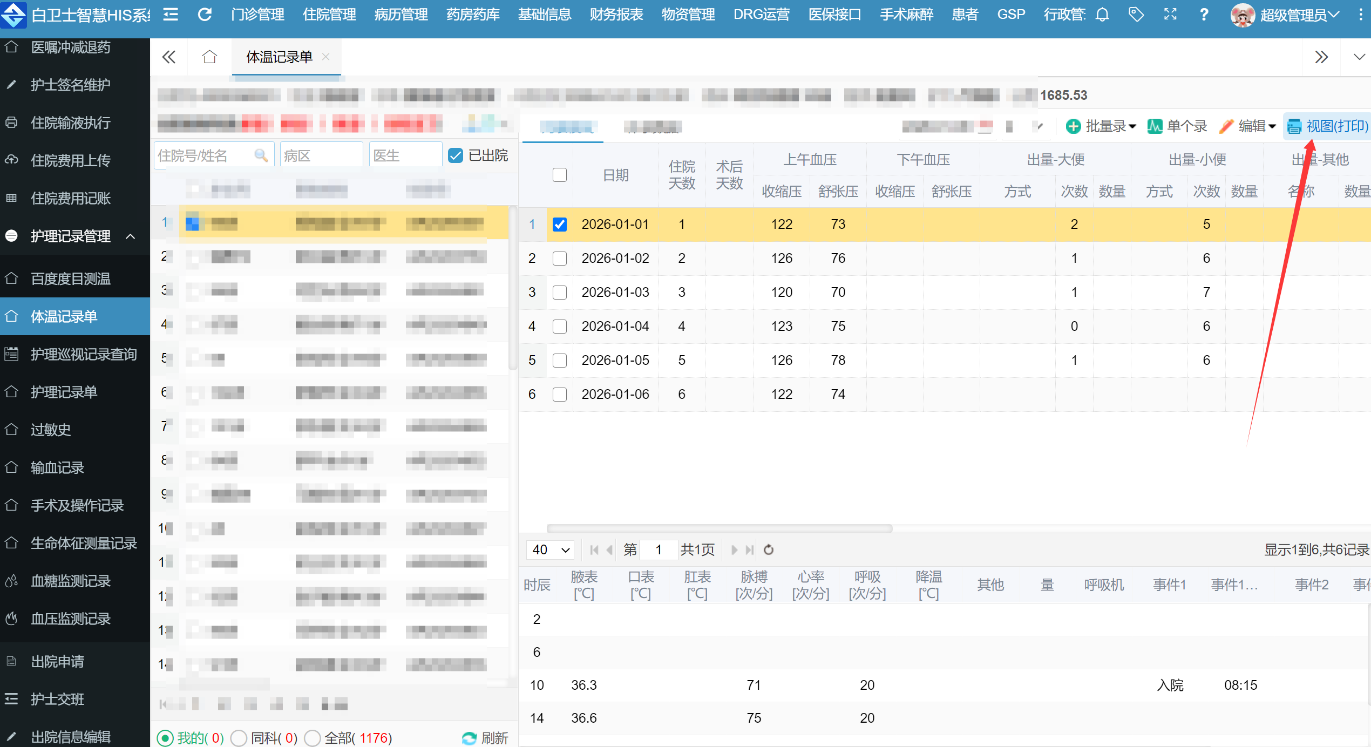The height and width of the screenshot is (747, 1371).
Task: Toggle the sidebar menu collapse icon
Action: tap(171, 15)
